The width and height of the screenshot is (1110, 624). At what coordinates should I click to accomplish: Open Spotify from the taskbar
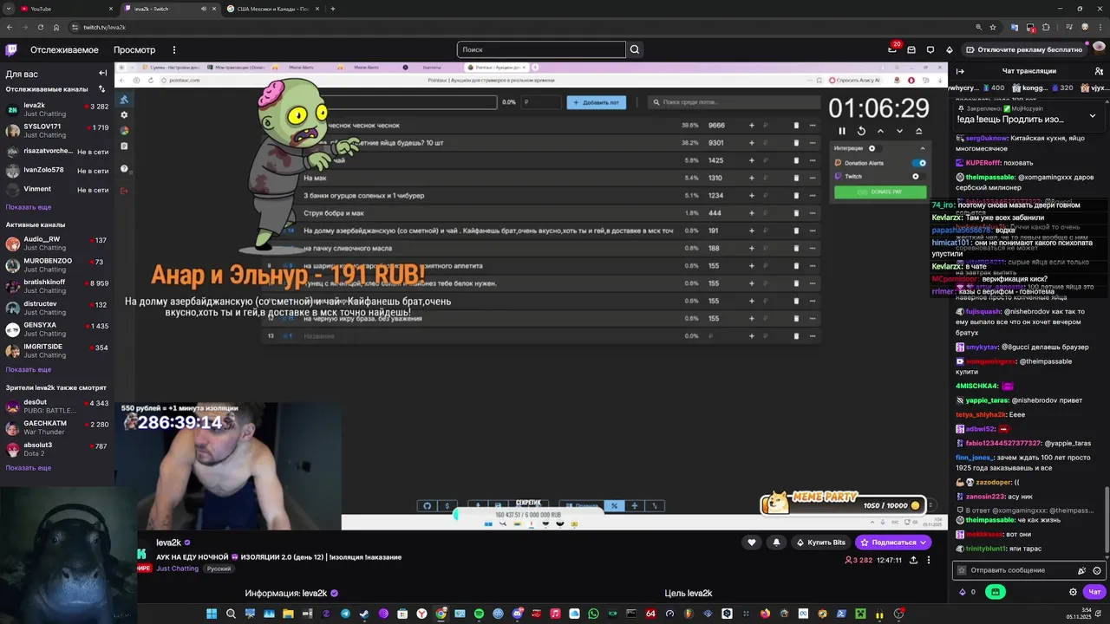pos(479,614)
